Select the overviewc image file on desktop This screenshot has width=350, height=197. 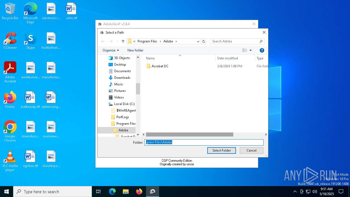[51, 130]
